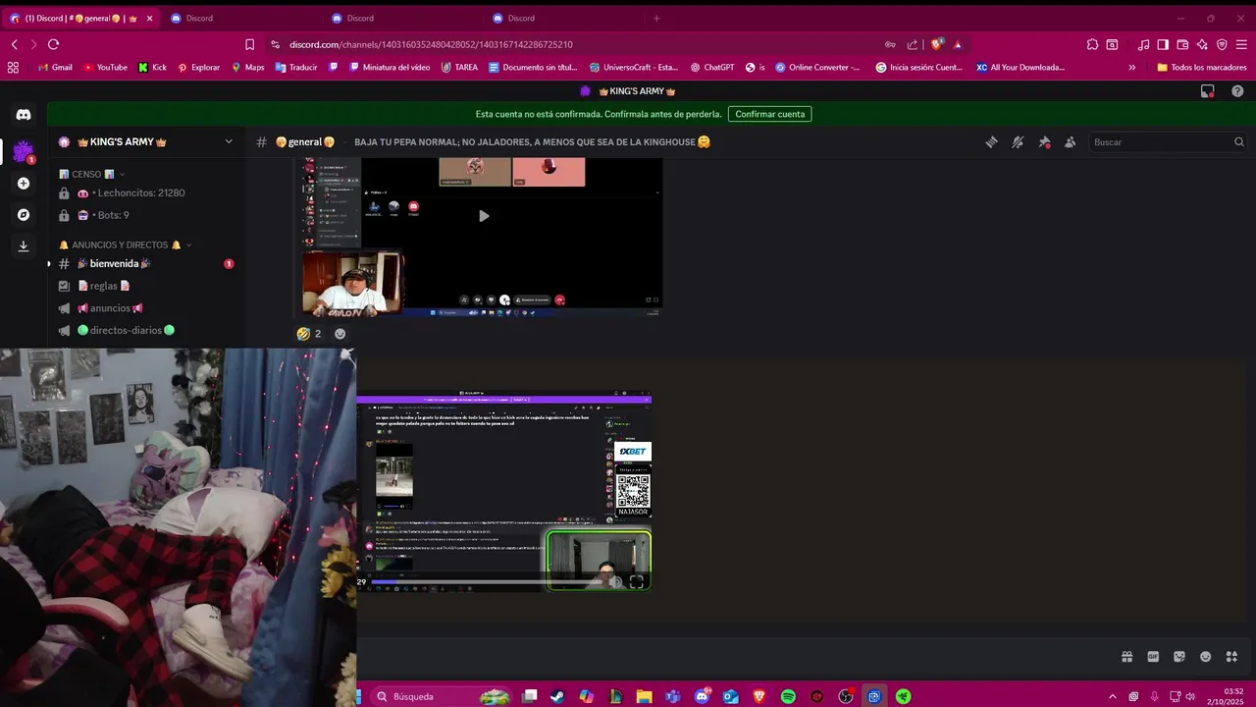Viewport: 1256px width, 707px height.
Task: Open the Kick bookmark
Action: coord(152,68)
